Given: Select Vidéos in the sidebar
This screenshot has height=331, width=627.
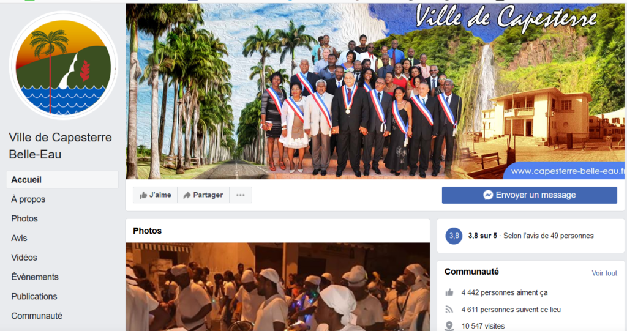Looking at the screenshot, I should pos(24,258).
